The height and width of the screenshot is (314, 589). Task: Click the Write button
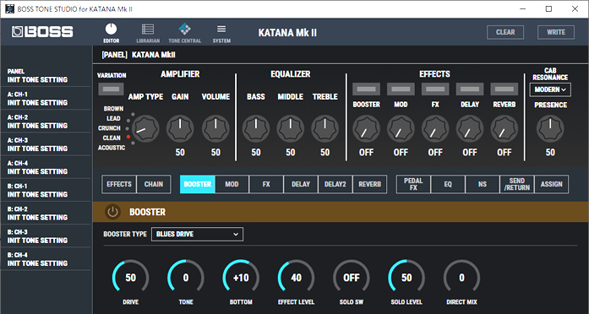click(x=556, y=32)
